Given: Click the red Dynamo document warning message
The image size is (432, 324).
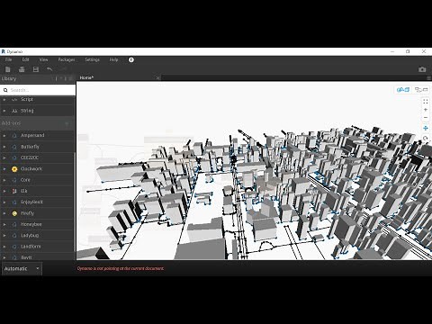Looking at the screenshot, I should 121,268.
